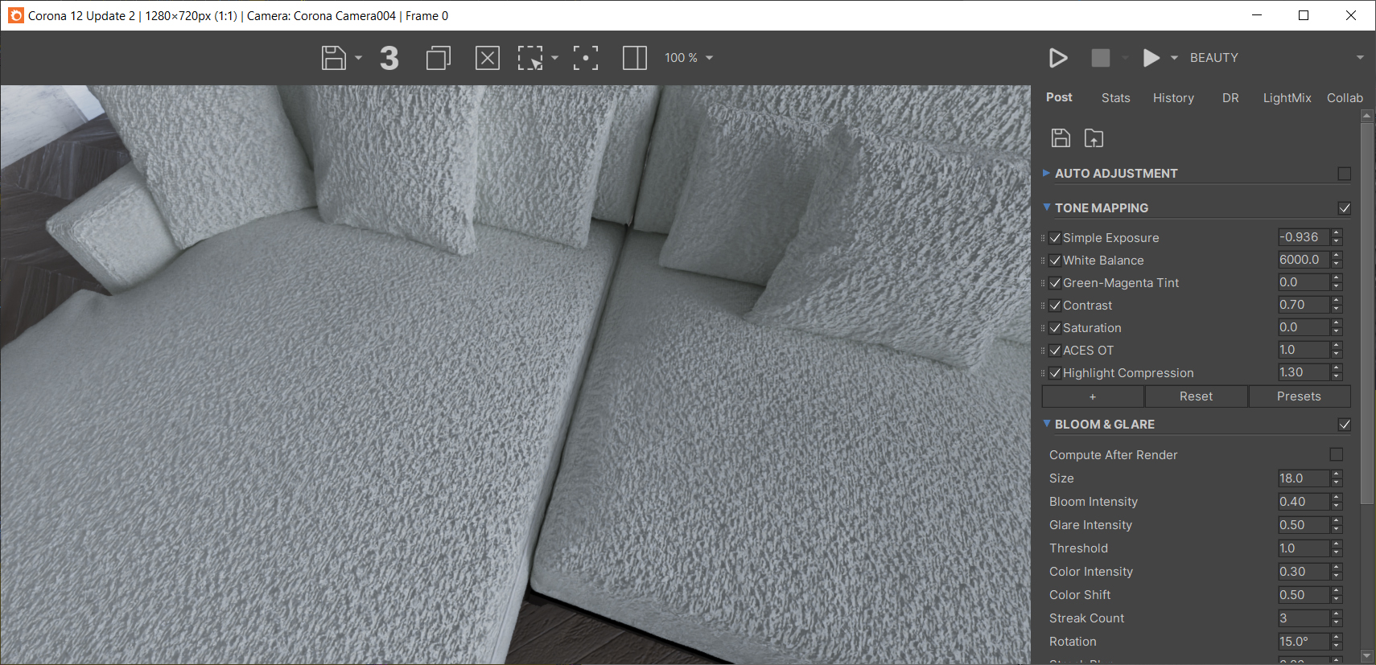Click the Streak Count value field
Screen dimensions: 1376x665
1304,618
